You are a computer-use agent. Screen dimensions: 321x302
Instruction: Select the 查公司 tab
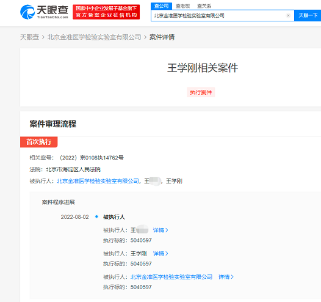click(161, 6)
